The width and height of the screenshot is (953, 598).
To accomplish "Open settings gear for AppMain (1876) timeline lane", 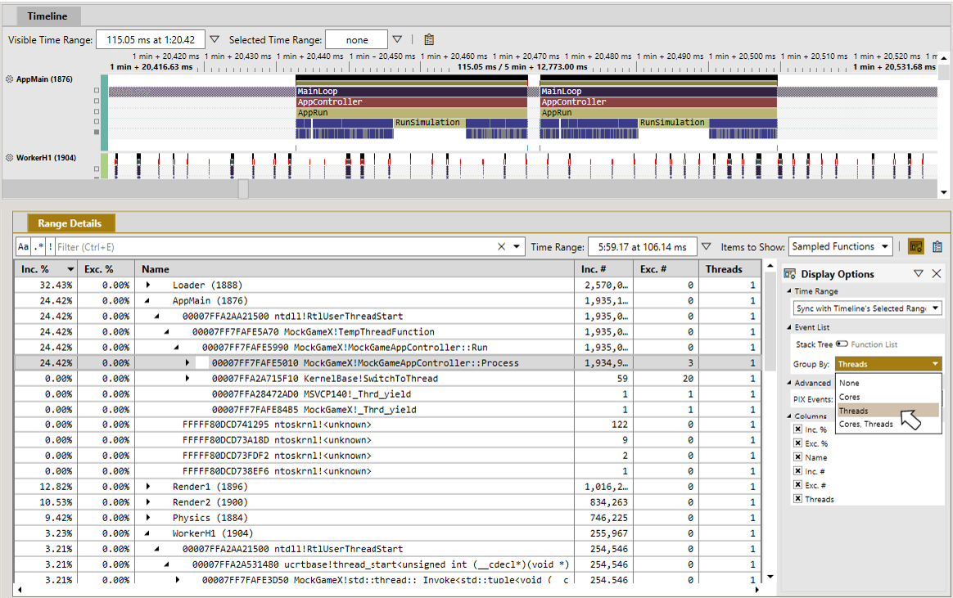I will [9, 79].
